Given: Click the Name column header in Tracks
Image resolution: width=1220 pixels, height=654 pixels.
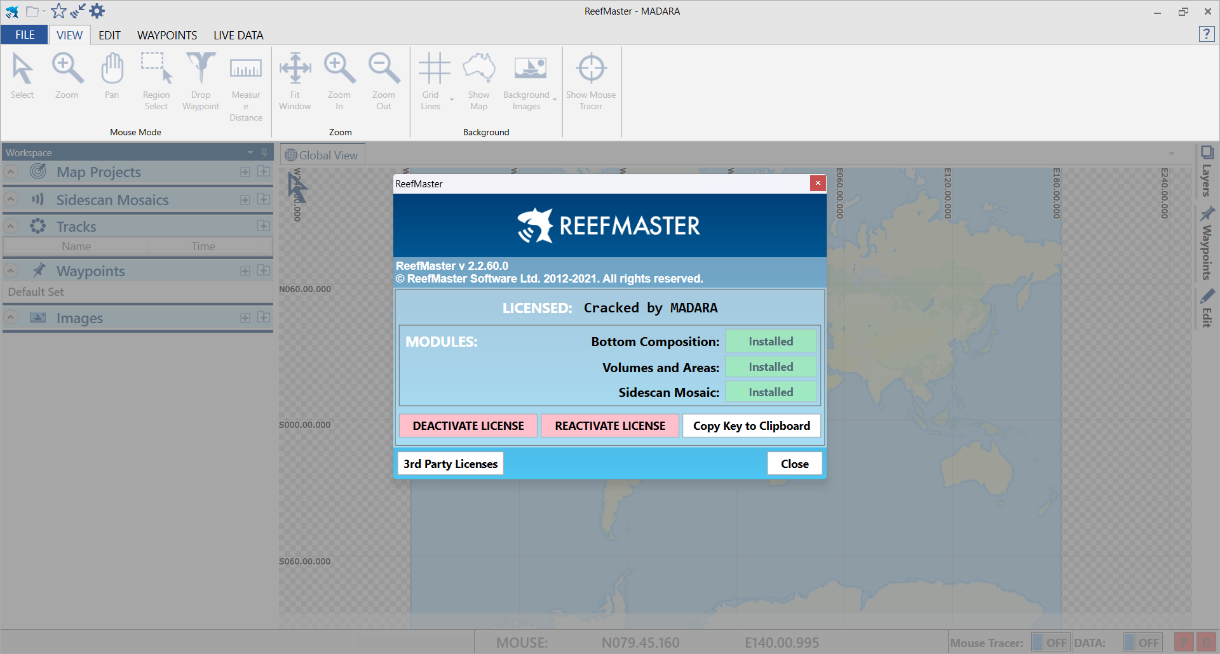Looking at the screenshot, I should tap(76, 246).
